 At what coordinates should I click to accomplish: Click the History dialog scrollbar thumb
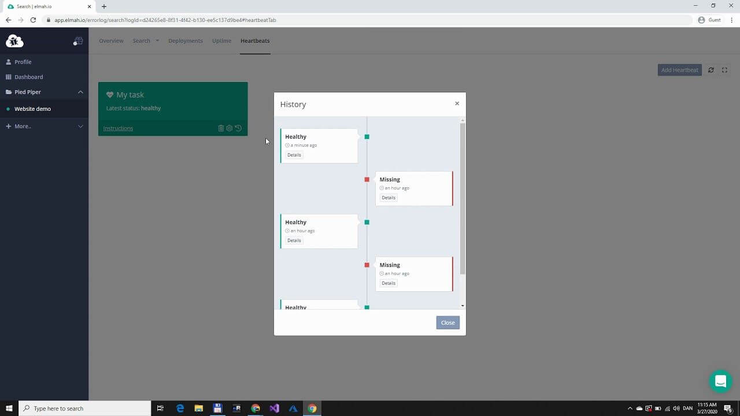click(462, 198)
